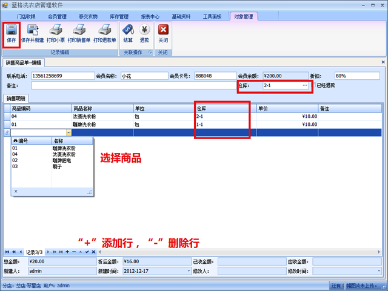Go to previous page in record navigator
The width and height of the screenshot is (388, 291).
14,252
